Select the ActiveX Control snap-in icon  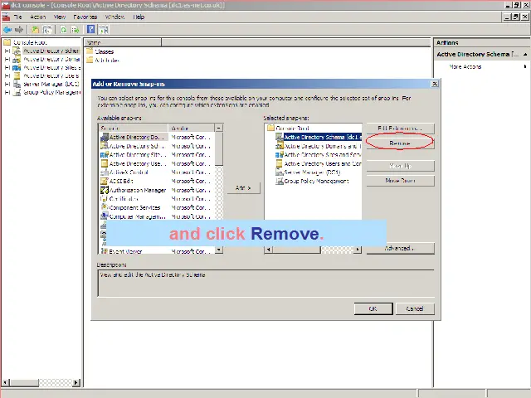pos(105,172)
